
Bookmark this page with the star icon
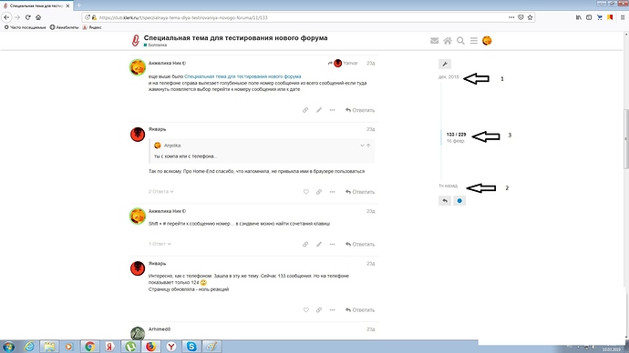(x=530, y=17)
